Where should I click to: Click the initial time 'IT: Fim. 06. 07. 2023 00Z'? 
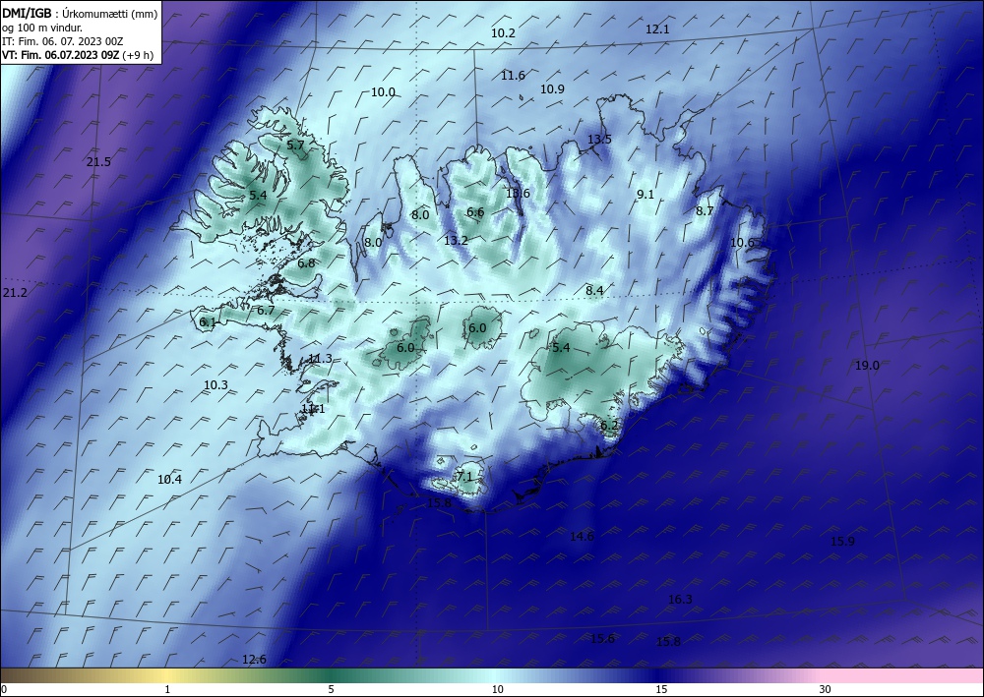click(63, 41)
